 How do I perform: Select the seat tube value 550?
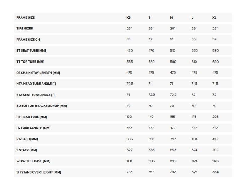195,51
